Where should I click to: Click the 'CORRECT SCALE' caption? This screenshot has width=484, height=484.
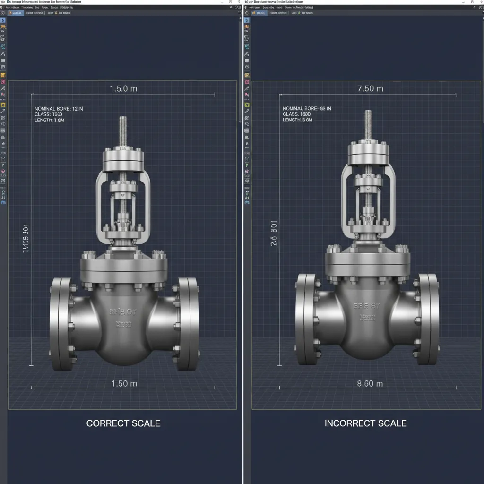123,423
